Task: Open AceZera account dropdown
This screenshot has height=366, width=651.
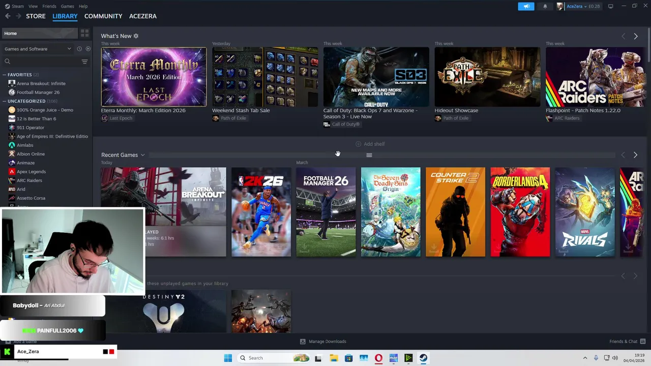Action: point(578,6)
